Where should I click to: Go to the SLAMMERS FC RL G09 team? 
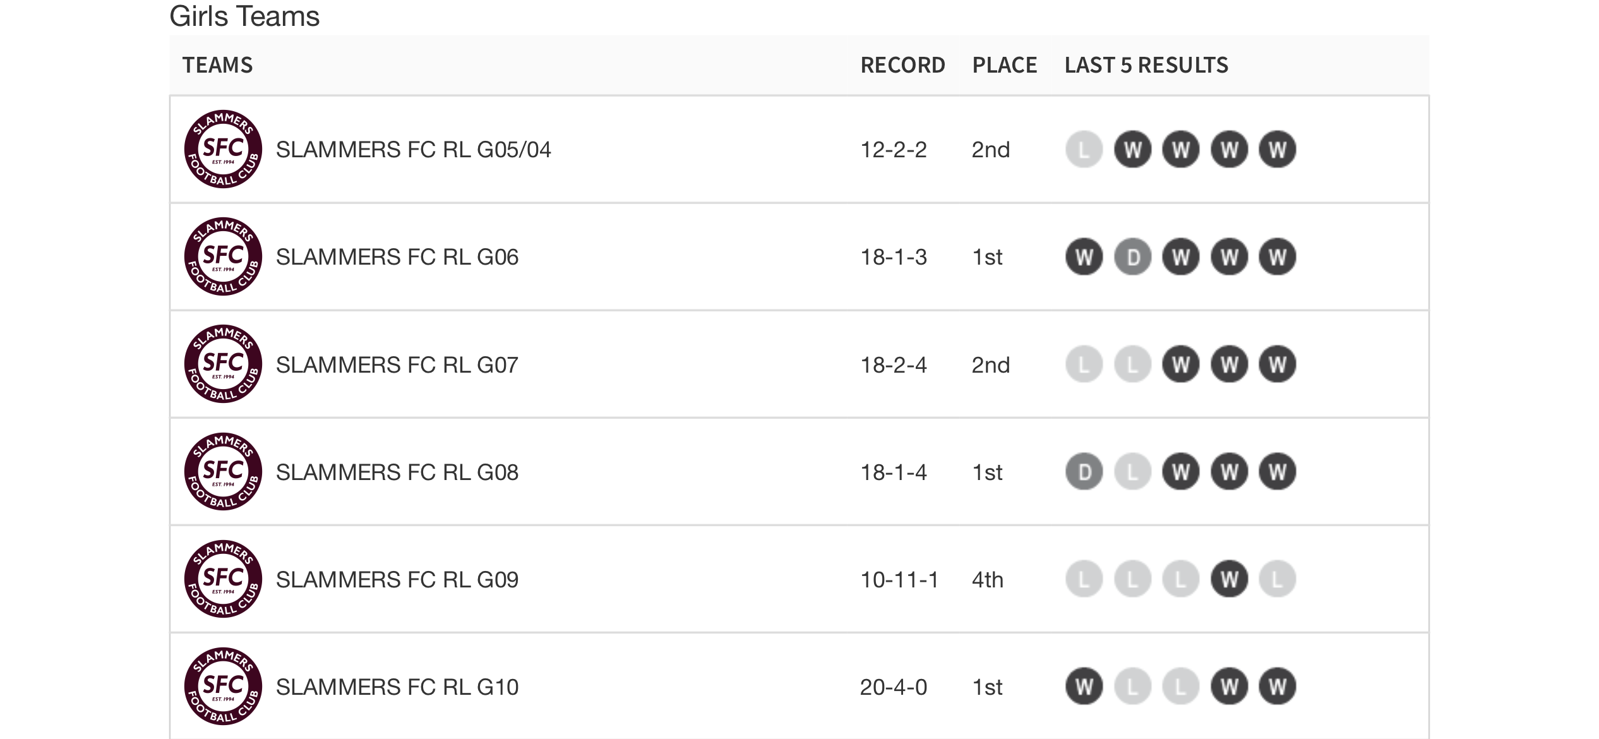(x=397, y=579)
